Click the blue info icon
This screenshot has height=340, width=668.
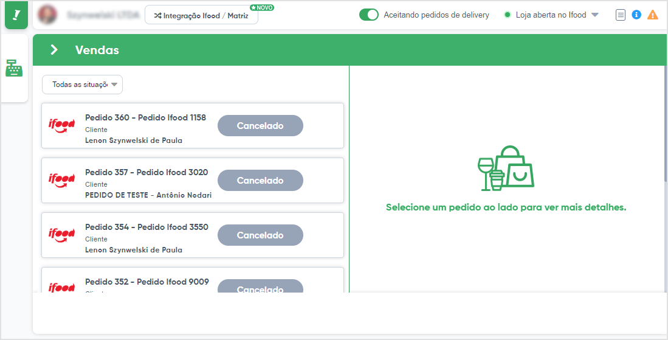[636, 15]
